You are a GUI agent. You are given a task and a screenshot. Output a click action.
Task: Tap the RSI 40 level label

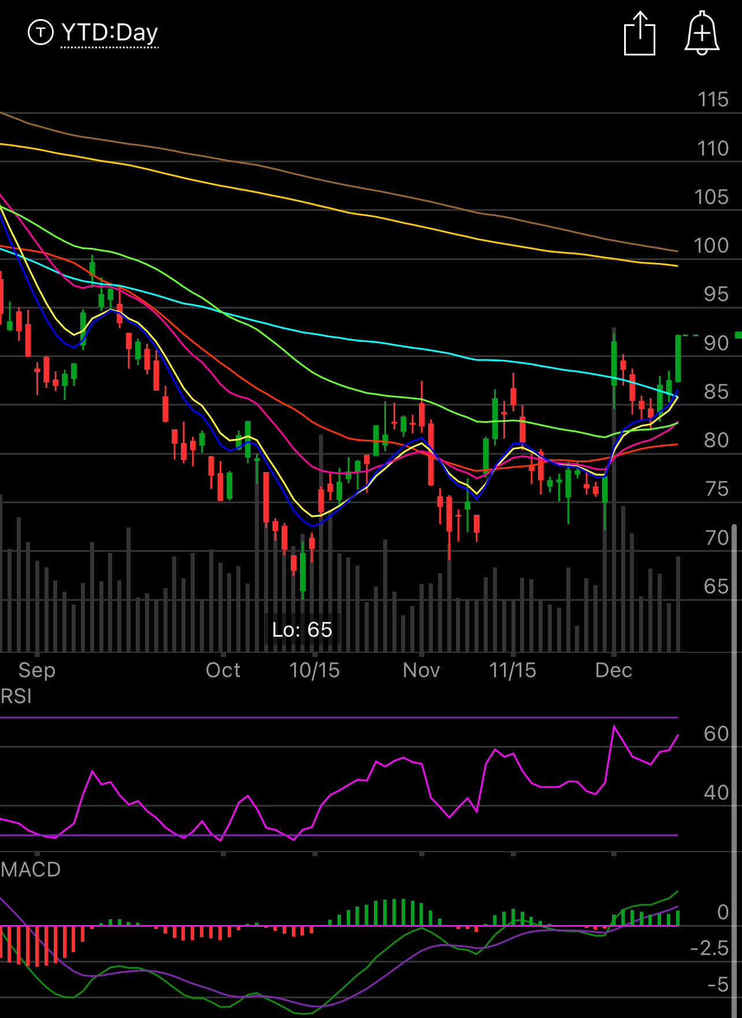point(716,793)
